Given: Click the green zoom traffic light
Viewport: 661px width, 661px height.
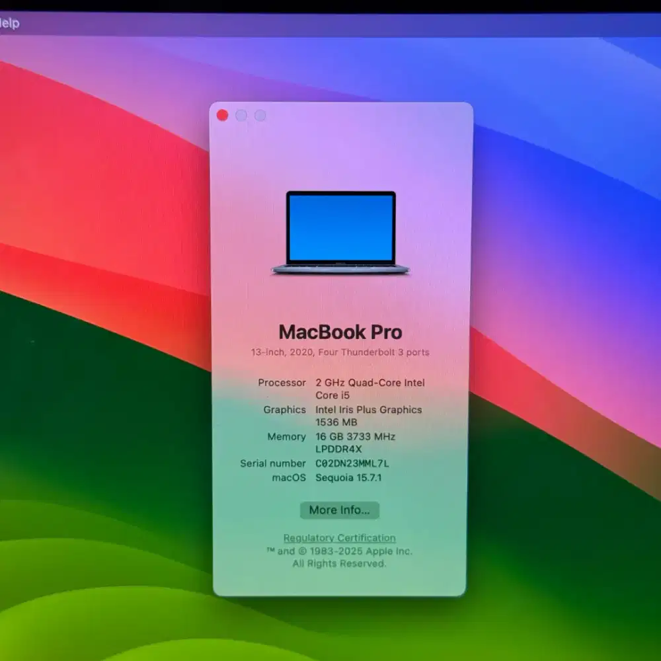Looking at the screenshot, I should coord(260,114).
